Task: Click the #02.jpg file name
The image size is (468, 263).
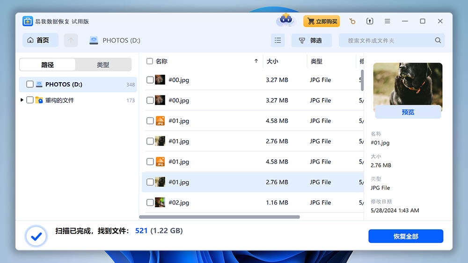Action: (179, 203)
